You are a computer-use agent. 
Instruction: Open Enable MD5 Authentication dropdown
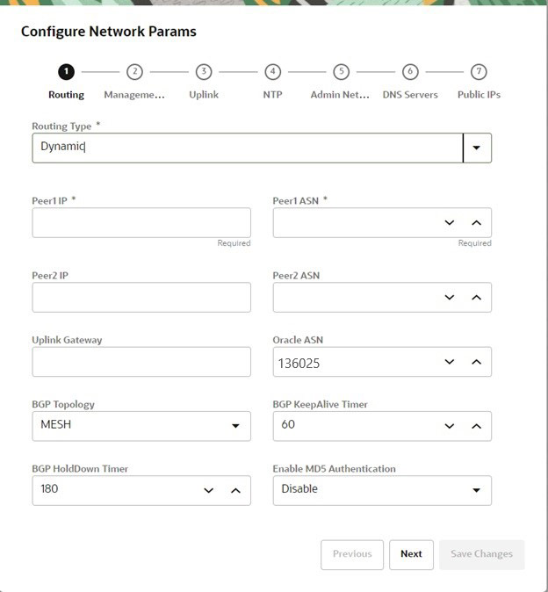pyautogui.click(x=476, y=490)
